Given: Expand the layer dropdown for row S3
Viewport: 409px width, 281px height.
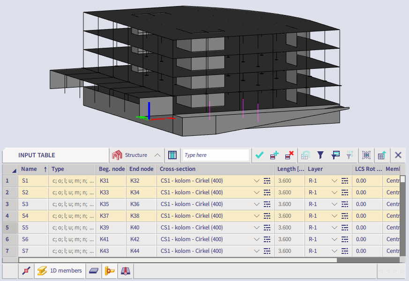Looking at the screenshot, I should point(335,204).
